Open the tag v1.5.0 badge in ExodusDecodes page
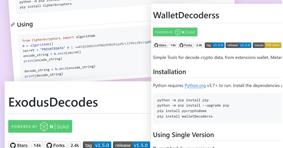The image size is (283, 148). (x=97, y=145)
